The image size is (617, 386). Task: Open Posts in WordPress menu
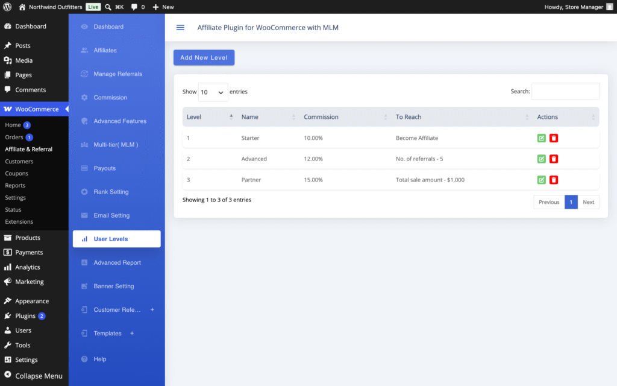point(34,46)
